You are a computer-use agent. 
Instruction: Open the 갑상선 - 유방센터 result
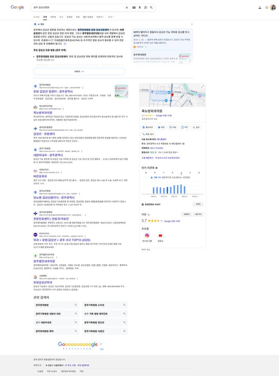click(x=44, y=134)
